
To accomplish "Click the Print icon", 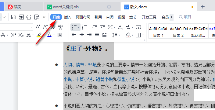I will point(29,17).
